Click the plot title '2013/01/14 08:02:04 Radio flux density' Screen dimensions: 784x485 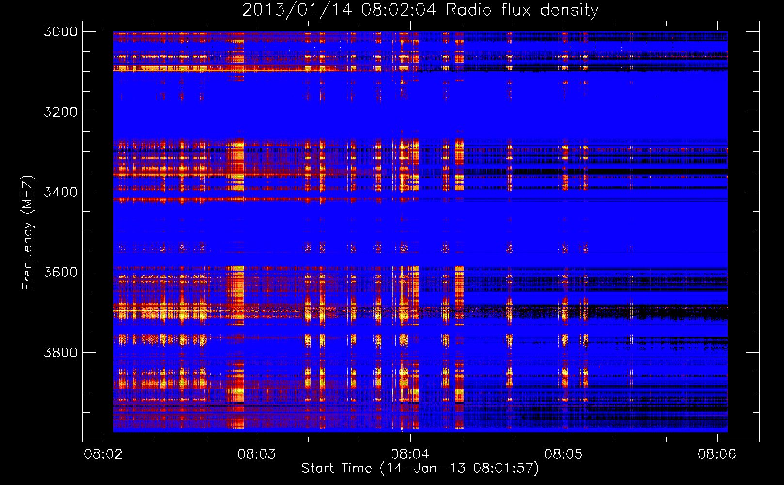(x=420, y=10)
